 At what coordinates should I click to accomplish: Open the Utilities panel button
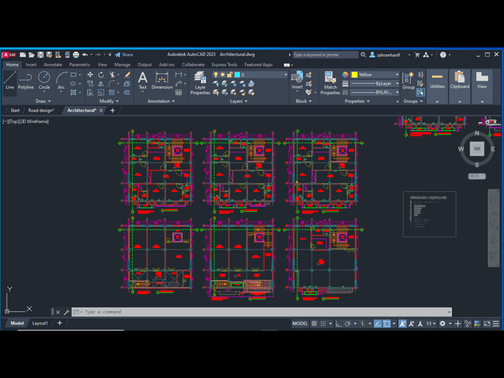point(437,86)
